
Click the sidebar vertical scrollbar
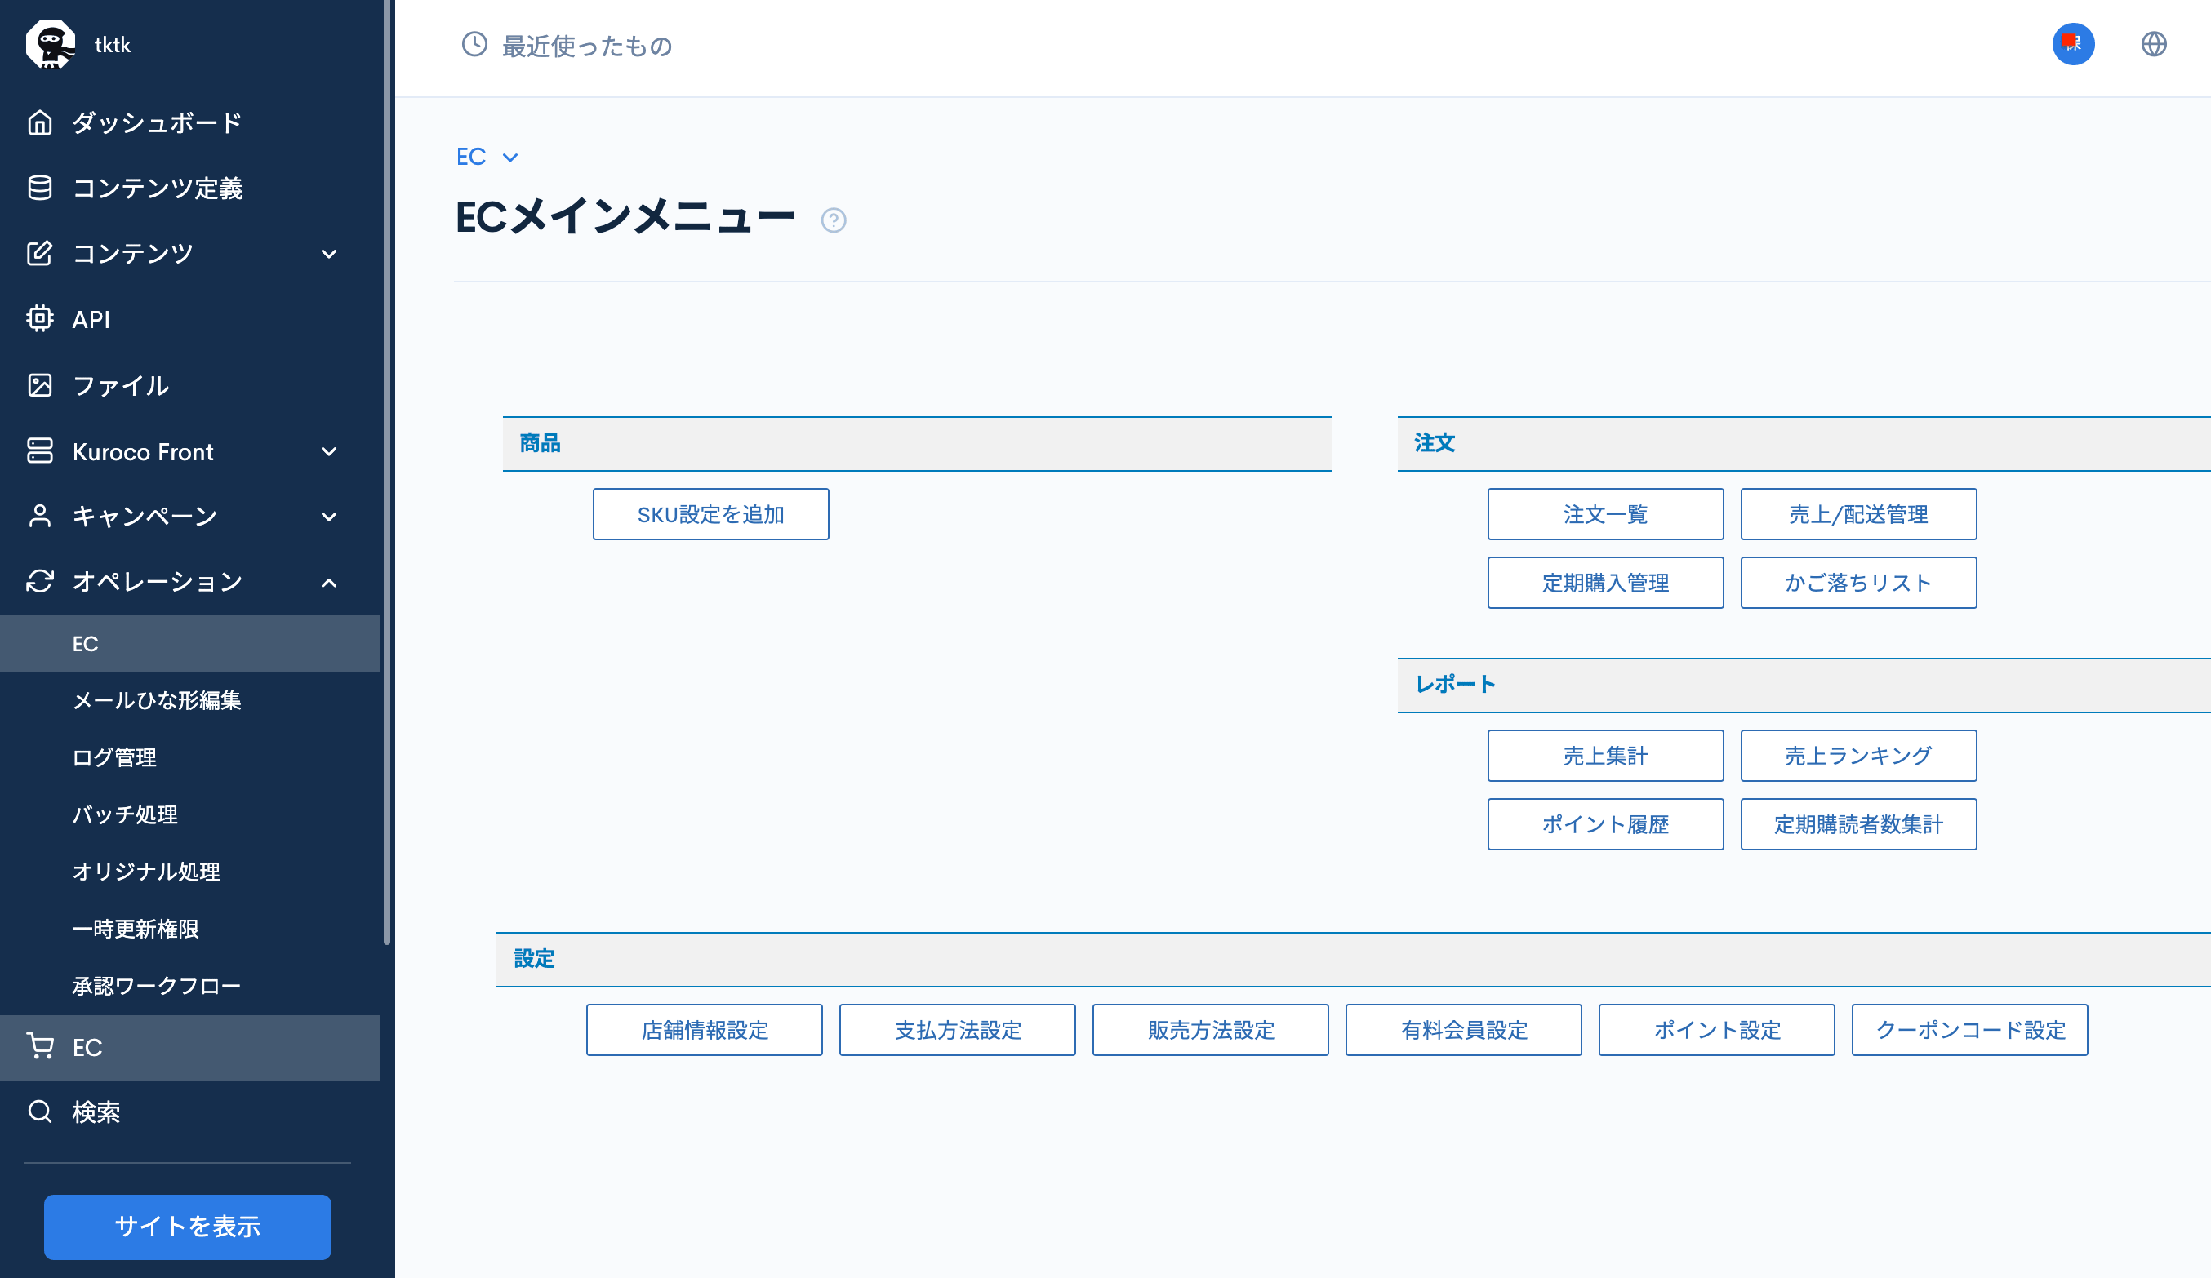(387, 473)
